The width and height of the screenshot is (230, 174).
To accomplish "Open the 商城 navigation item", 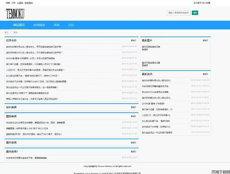I will tap(57, 25).
